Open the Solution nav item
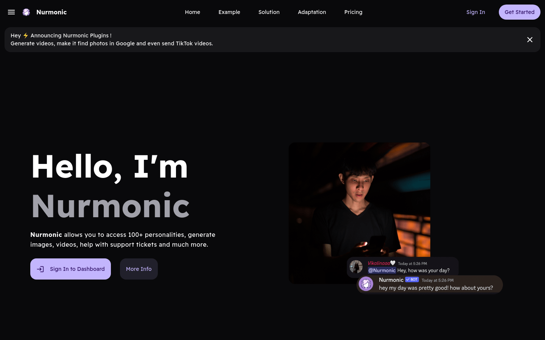Screen dimensions: 545x340 (x=269, y=12)
